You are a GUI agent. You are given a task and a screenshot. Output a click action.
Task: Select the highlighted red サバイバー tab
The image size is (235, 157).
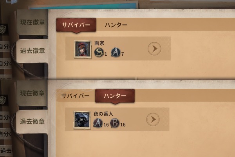76,25
